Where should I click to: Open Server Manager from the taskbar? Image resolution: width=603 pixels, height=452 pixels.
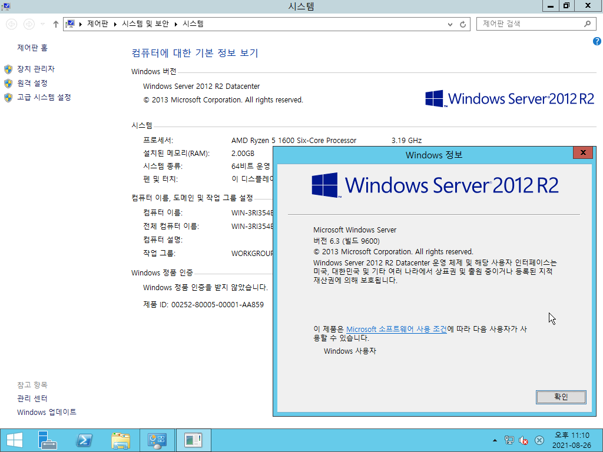pyautogui.click(x=48, y=440)
